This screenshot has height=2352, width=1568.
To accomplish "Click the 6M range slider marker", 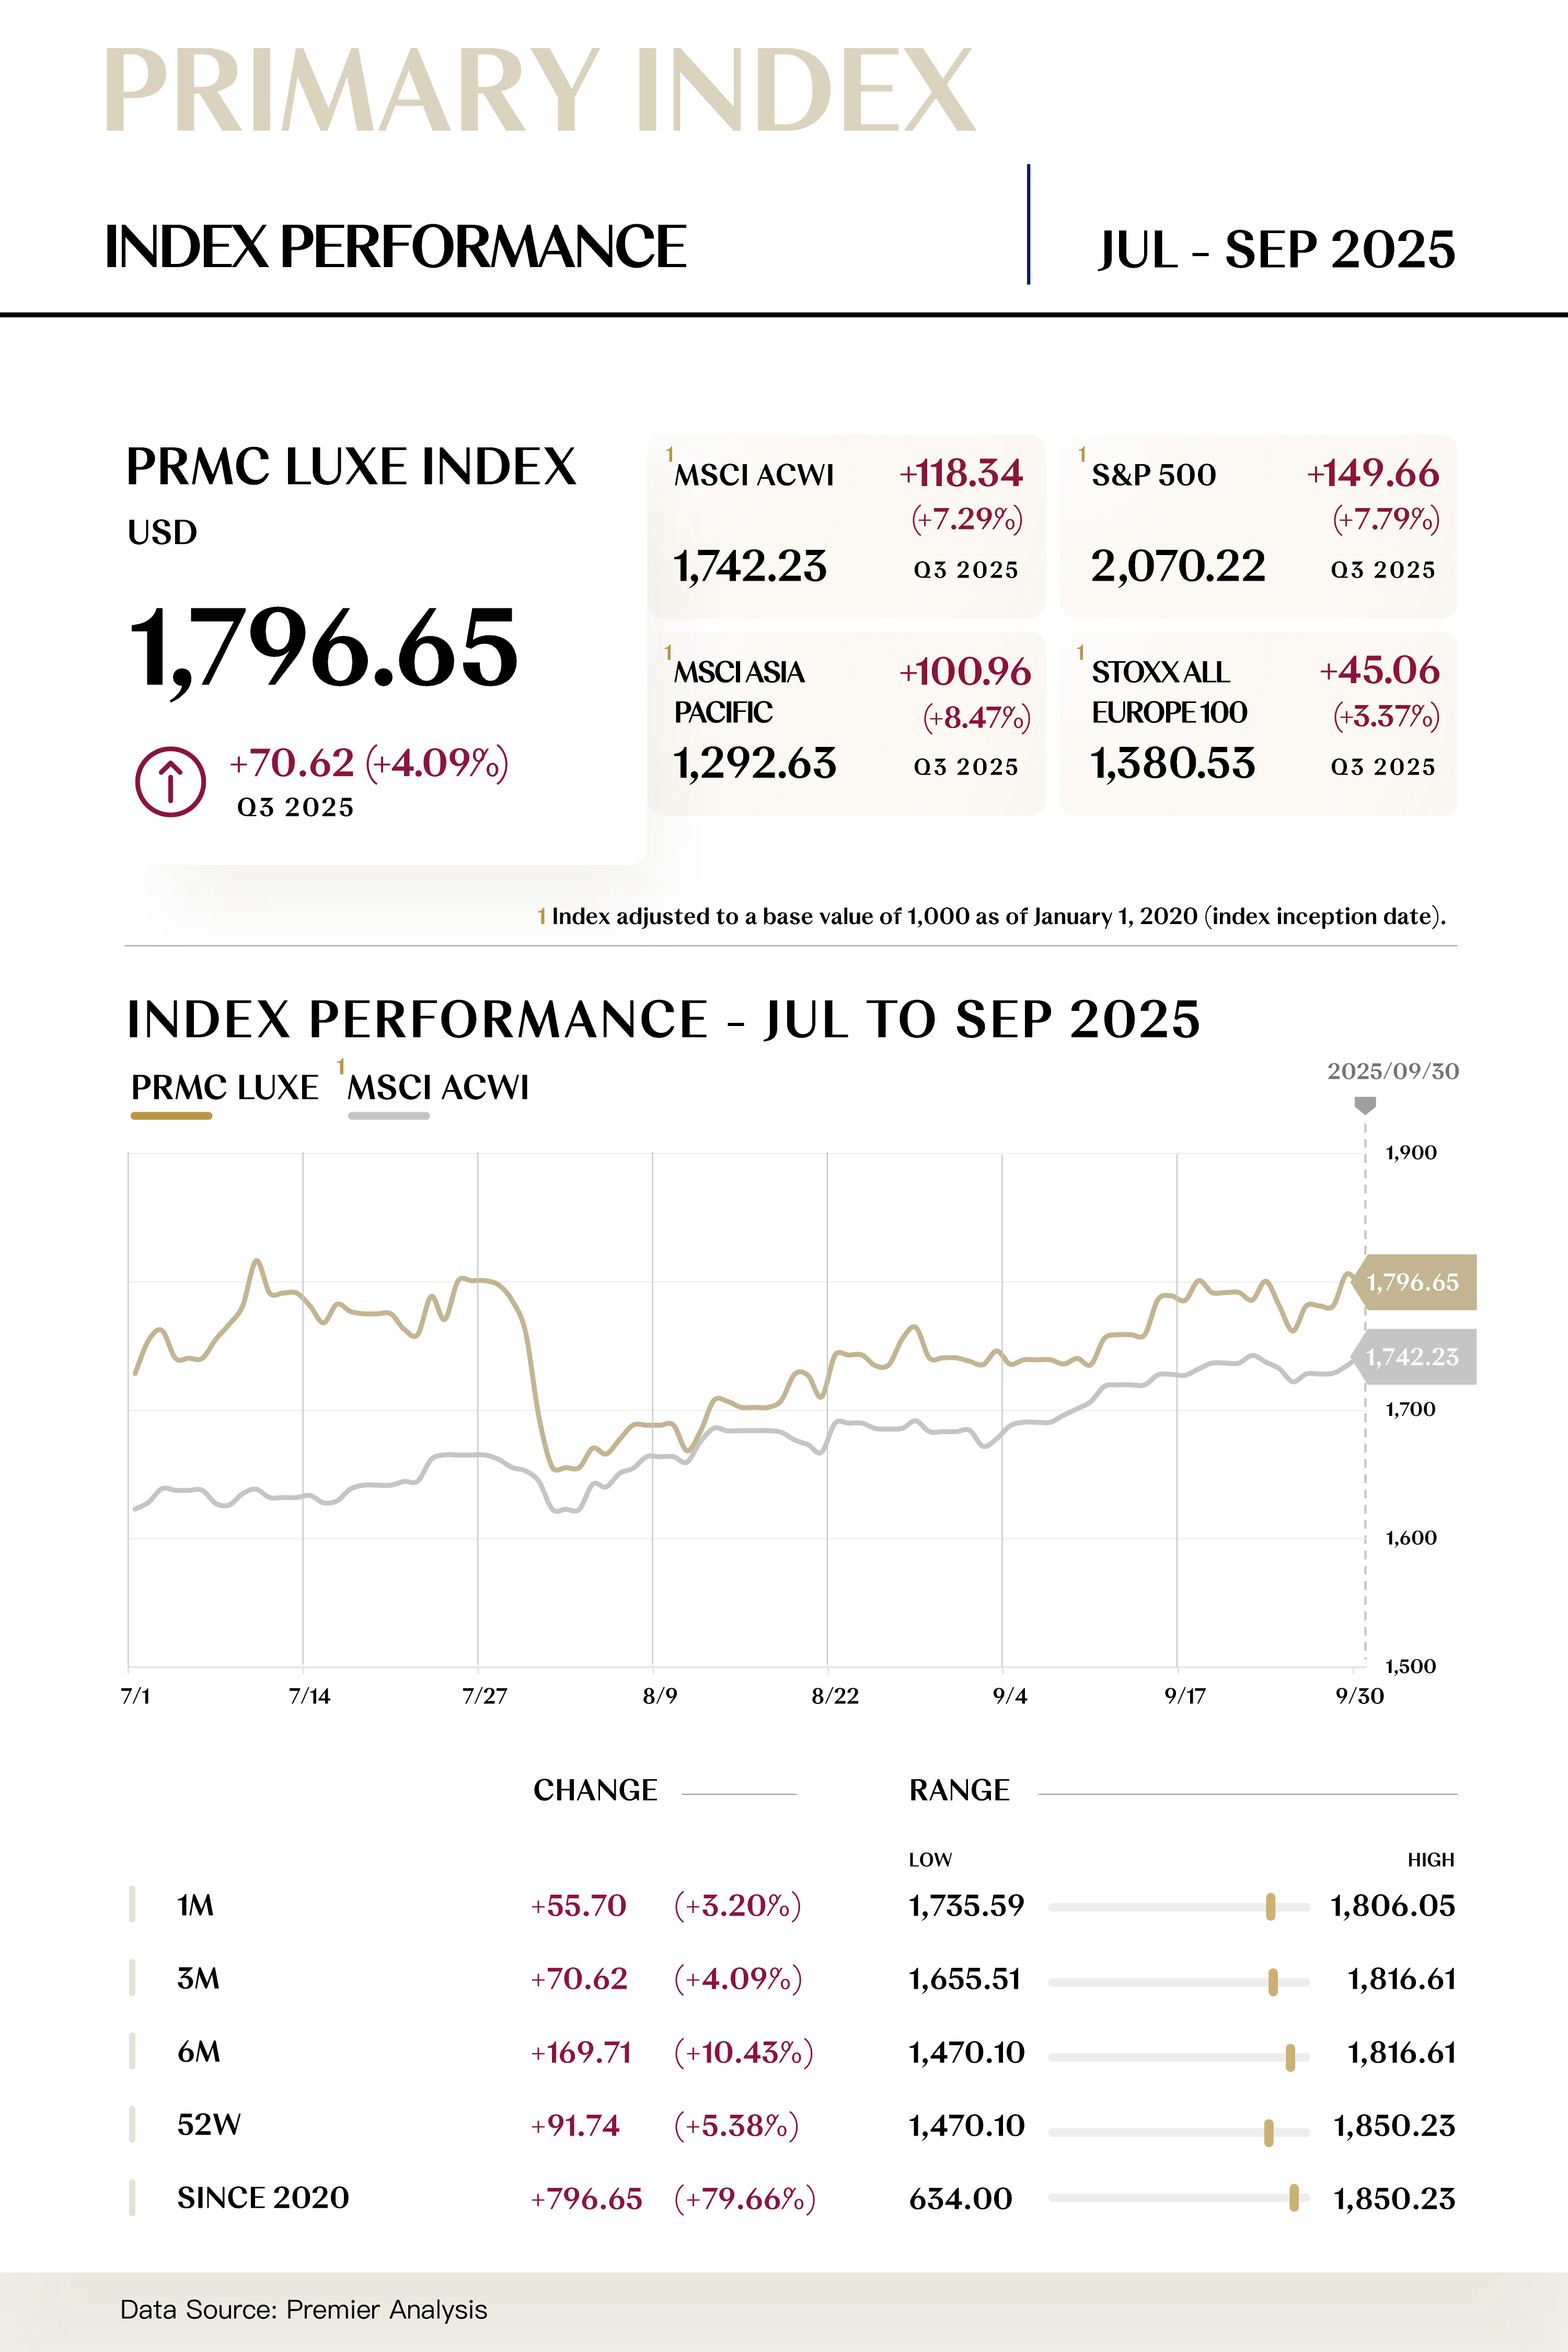I will point(1290,2056).
